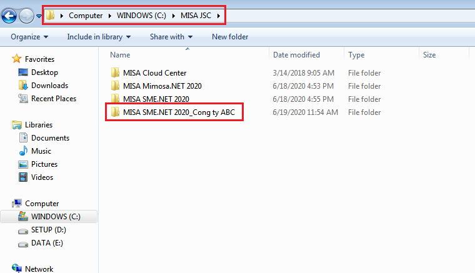The height and width of the screenshot is (273, 475).
Task: Click date 6/18/2020 4:53 PM
Action: tap(303, 86)
